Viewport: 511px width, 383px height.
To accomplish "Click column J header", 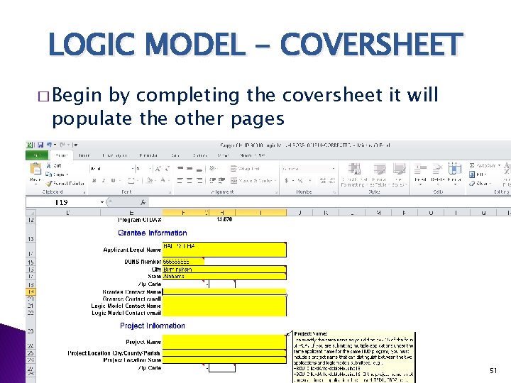I will [300, 213].
